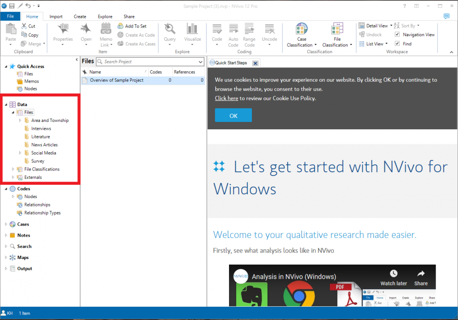458x320 pixels.
Task: Switch to the Share ribbon tab
Action: [x=129, y=17]
